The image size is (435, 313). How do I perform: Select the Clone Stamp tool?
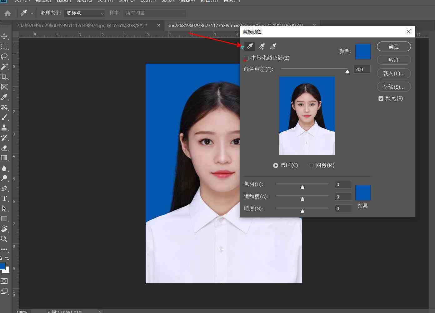click(4, 127)
